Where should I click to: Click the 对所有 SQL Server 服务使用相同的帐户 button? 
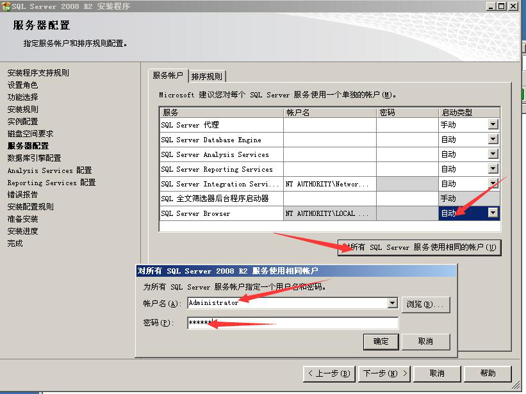[x=419, y=247]
